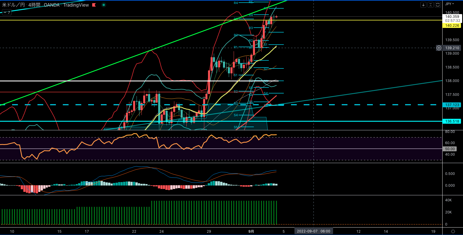Click the down-arrow pane button at top right
The image size is (463, 235).
(x=423, y=5)
